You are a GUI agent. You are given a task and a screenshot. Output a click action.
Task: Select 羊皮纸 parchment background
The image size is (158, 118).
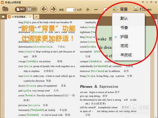tap(129, 55)
